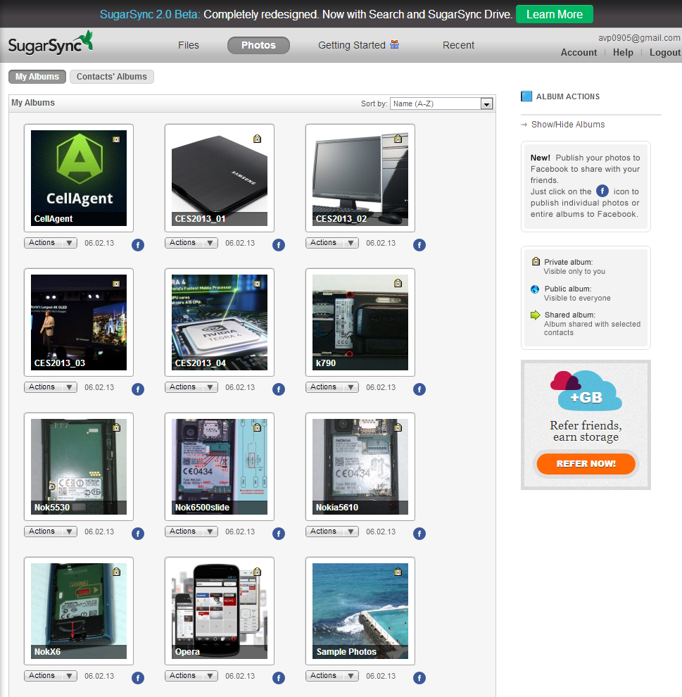Click private lock icon on Nok5530 album
This screenshot has width=682, height=697.
pos(116,427)
